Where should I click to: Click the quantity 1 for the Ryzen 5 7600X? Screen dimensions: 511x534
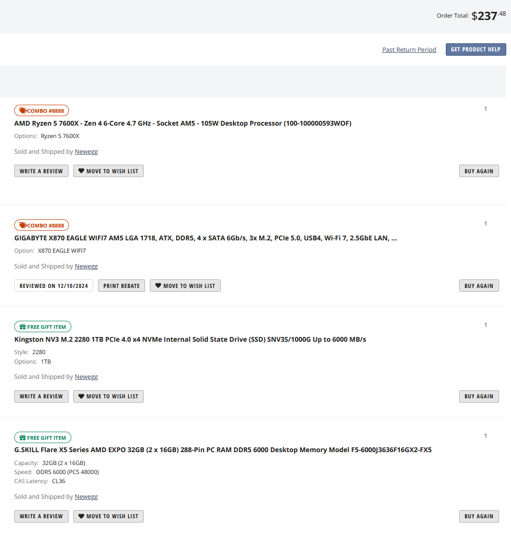(485, 109)
